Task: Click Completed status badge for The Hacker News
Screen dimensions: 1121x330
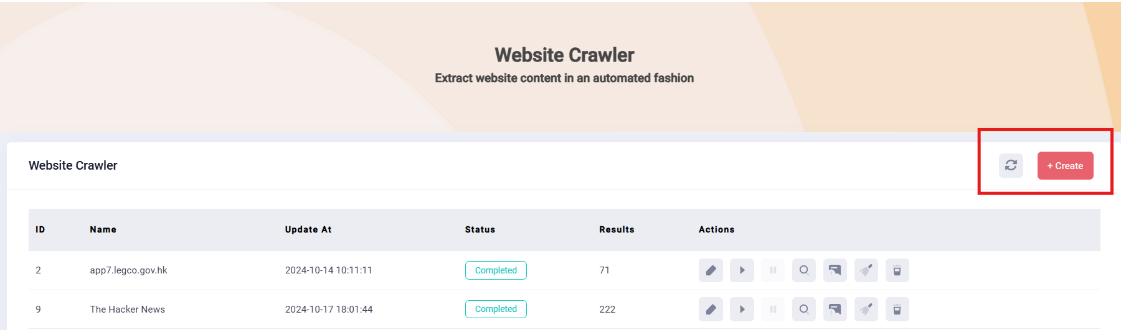Action: [496, 309]
